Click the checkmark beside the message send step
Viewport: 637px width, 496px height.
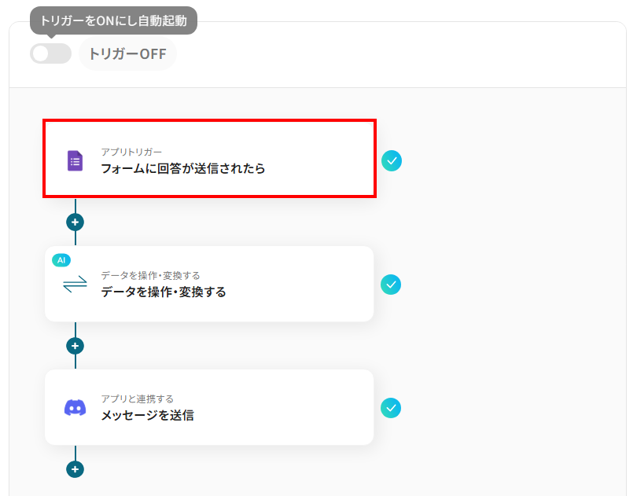tap(391, 408)
